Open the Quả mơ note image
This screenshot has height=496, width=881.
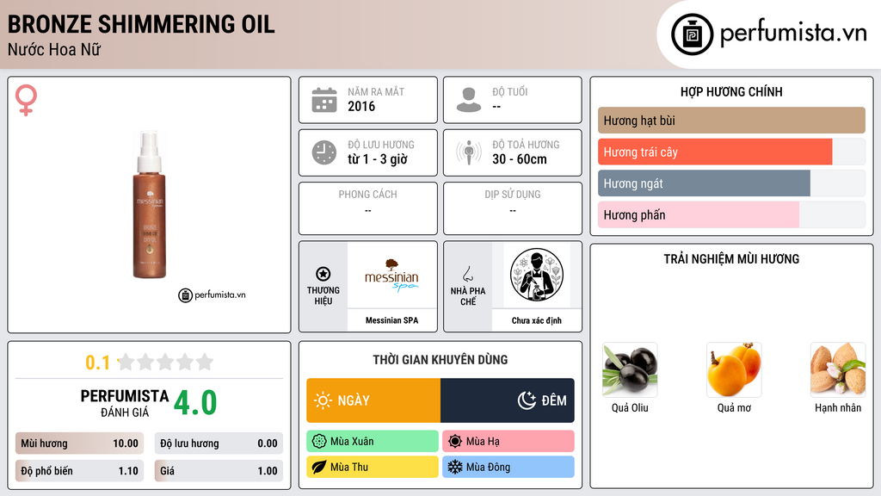[x=734, y=370]
